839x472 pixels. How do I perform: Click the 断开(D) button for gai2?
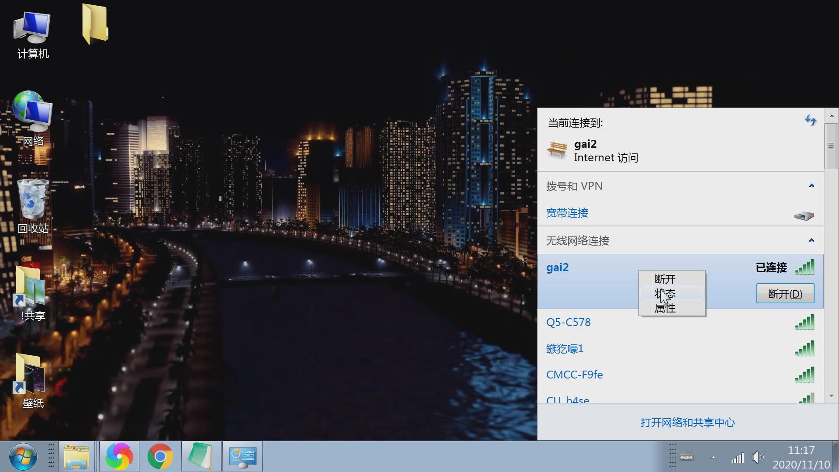coord(785,294)
